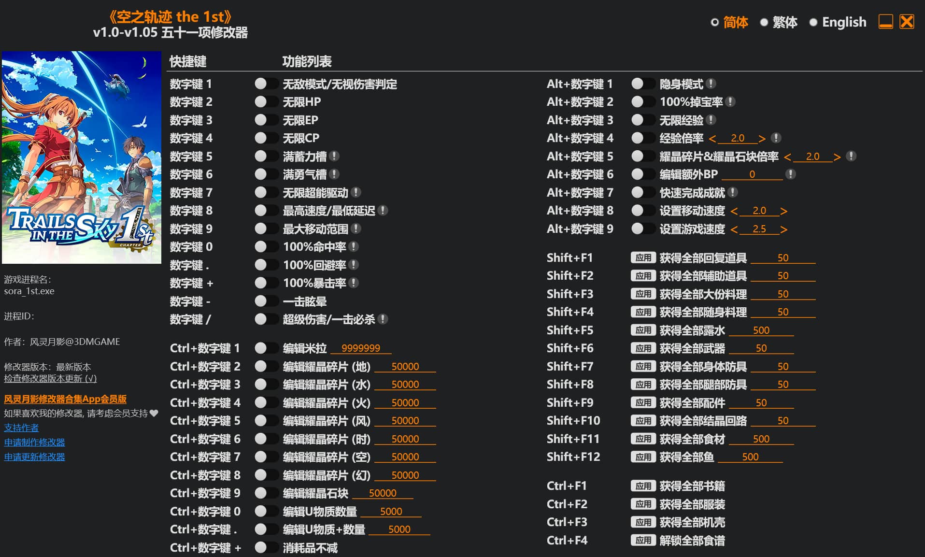
Task: Open 风灵月影修改器合集App会员版 link
Action: 65,399
